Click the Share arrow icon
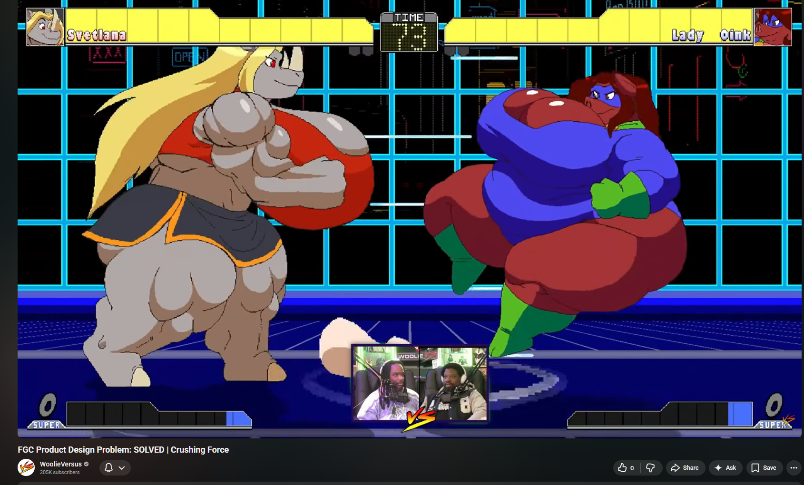The image size is (804, 485). 675,468
